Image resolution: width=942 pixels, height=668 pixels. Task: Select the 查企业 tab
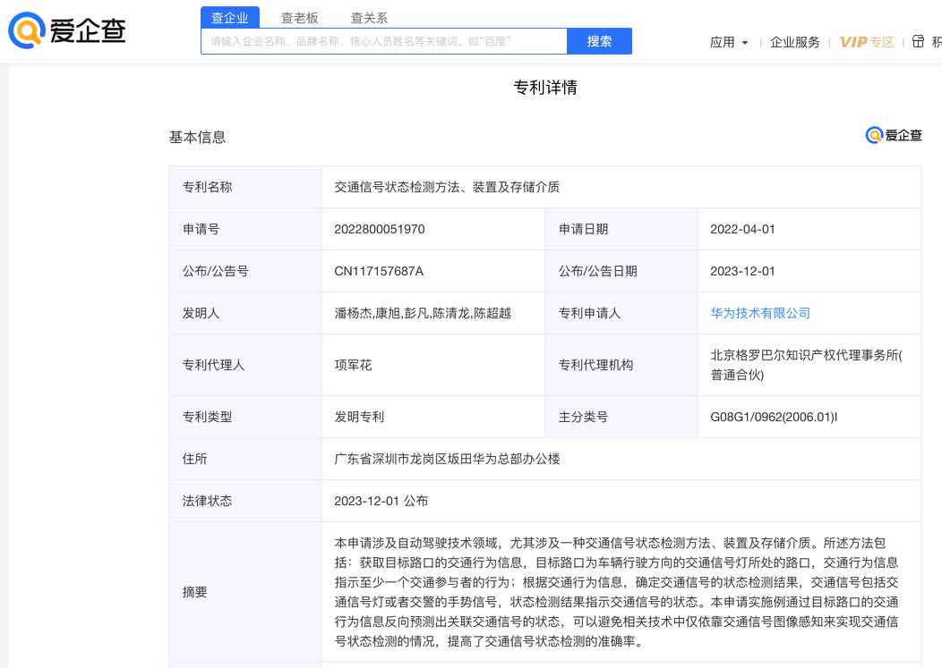pyautogui.click(x=230, y=17)
